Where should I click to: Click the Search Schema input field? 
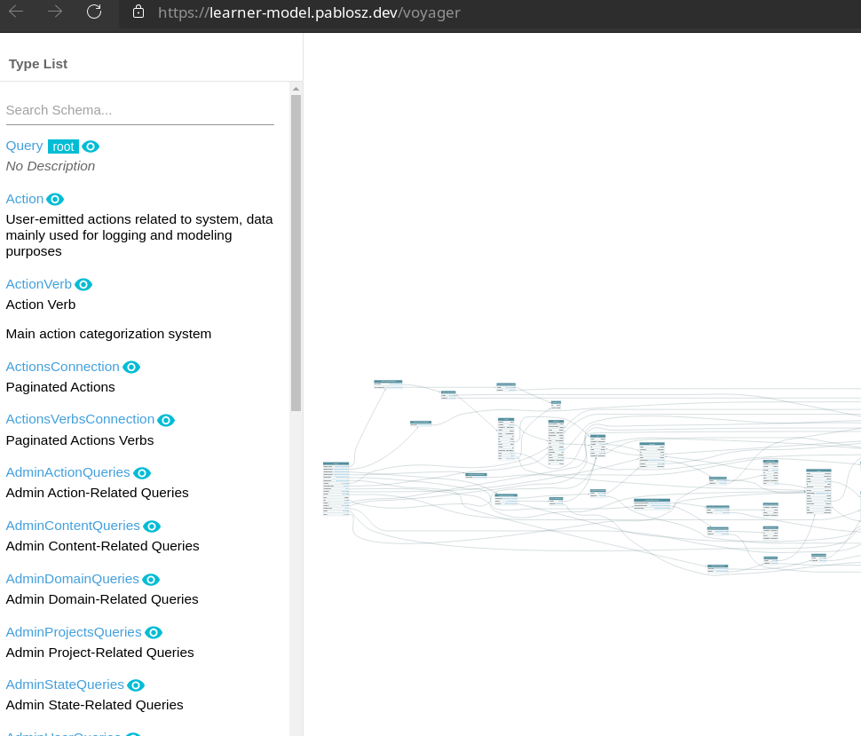(139, 110)
